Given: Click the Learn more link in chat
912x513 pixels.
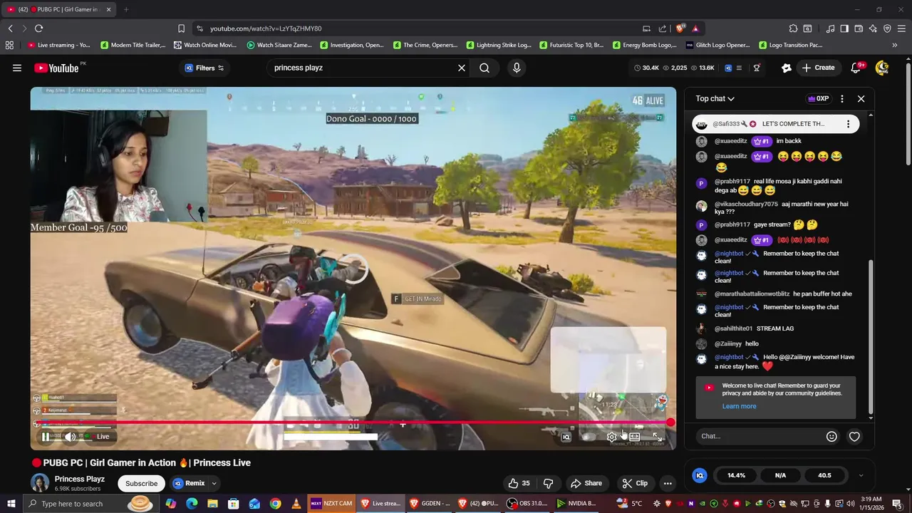Looking at the screenshot, I should click(x=739, y=406).
